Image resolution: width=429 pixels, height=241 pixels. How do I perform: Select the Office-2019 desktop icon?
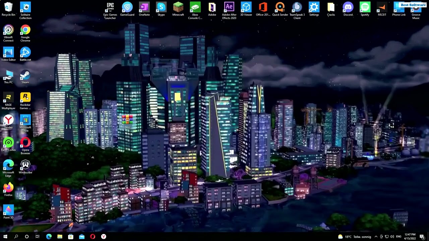[263, 9]
